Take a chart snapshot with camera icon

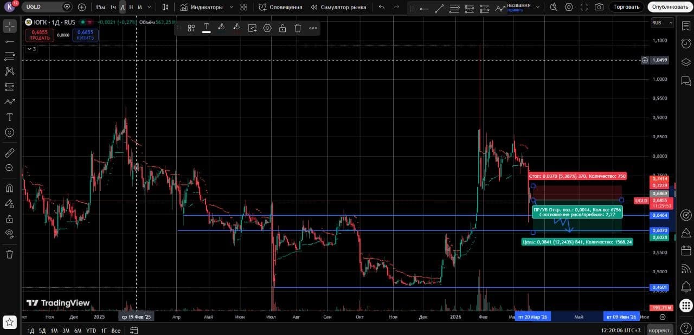(x=599, y=7)
